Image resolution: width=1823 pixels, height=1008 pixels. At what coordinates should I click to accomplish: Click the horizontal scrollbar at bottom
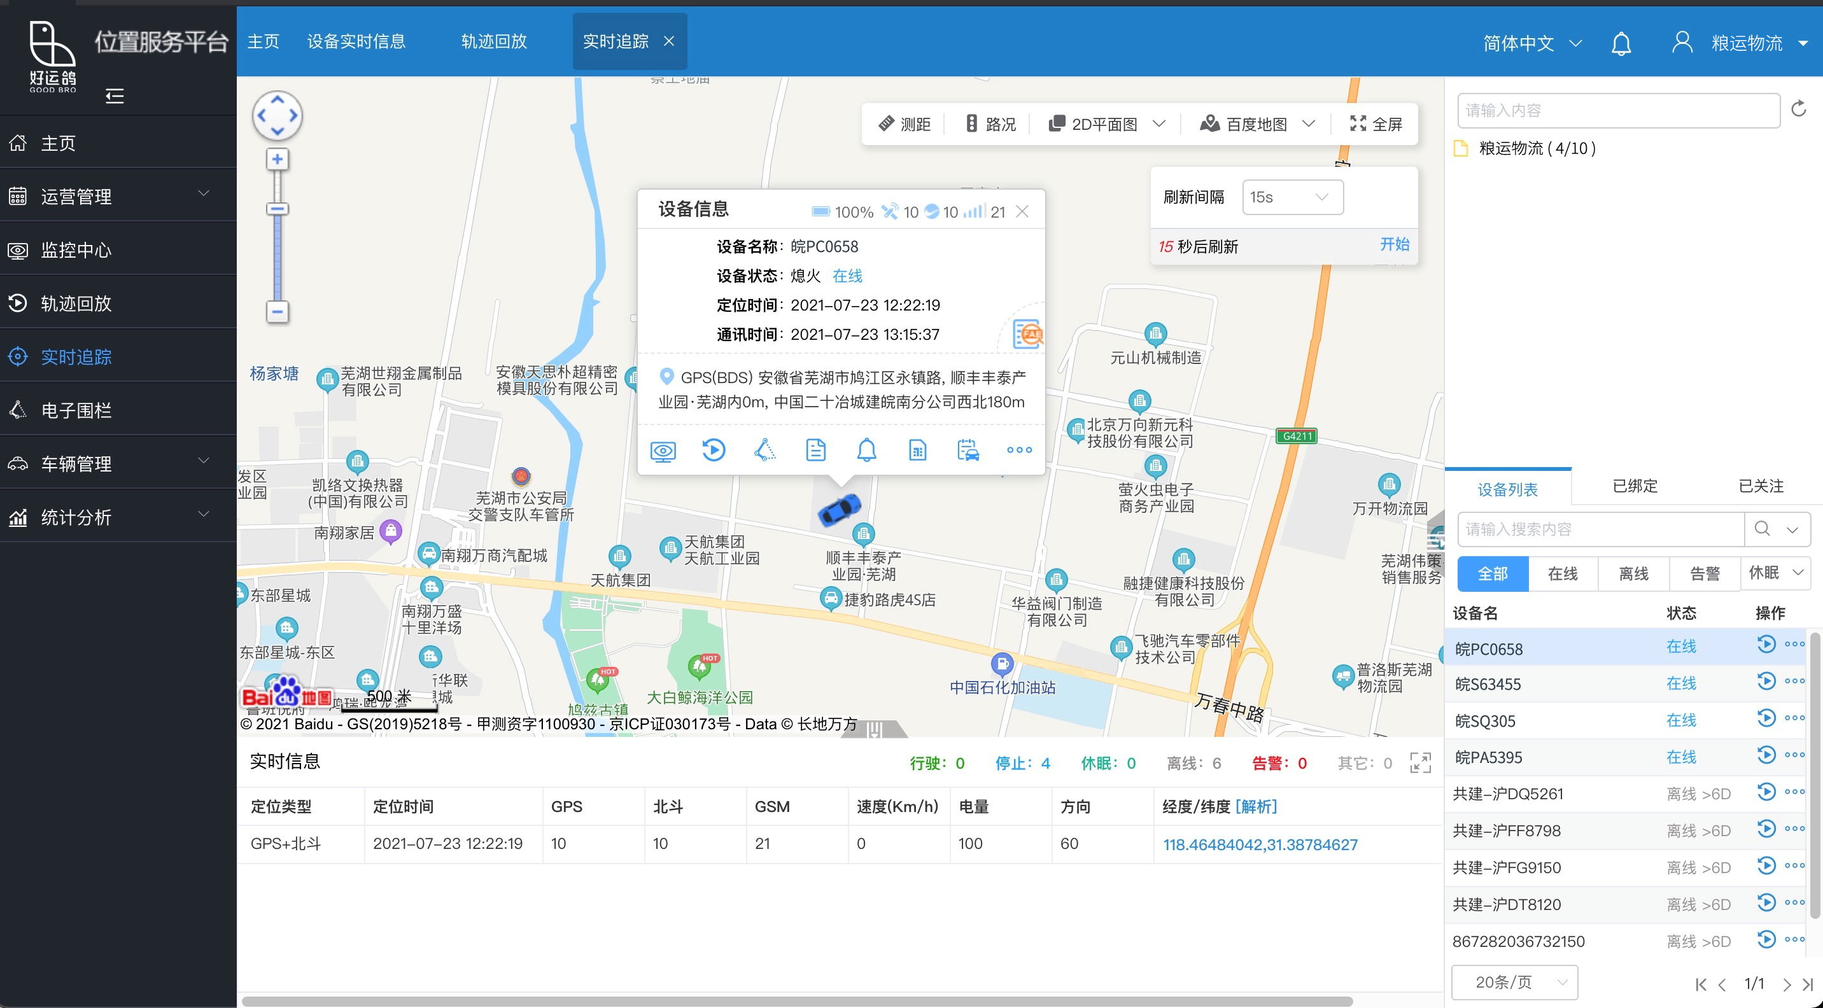tap(796, 1001)
